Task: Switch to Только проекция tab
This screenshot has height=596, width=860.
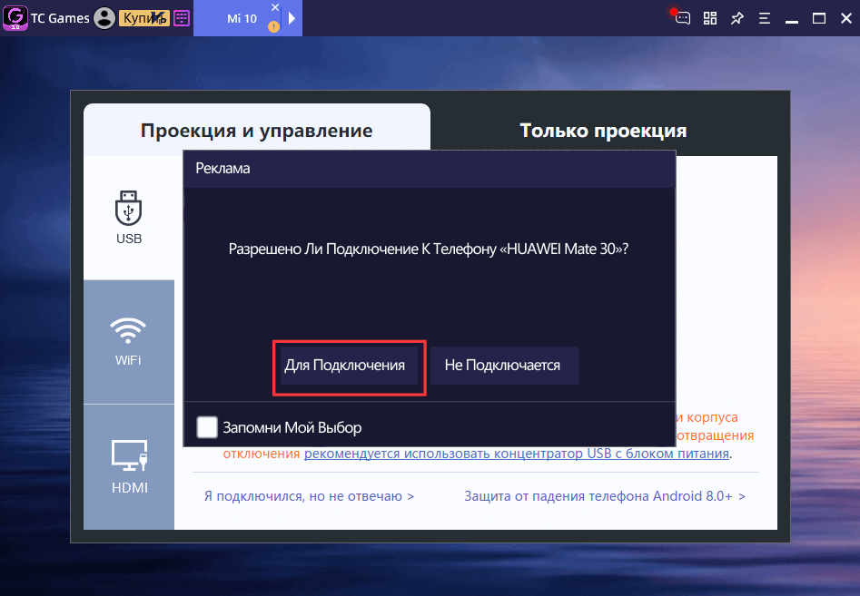Action: [x=603, y=131]
